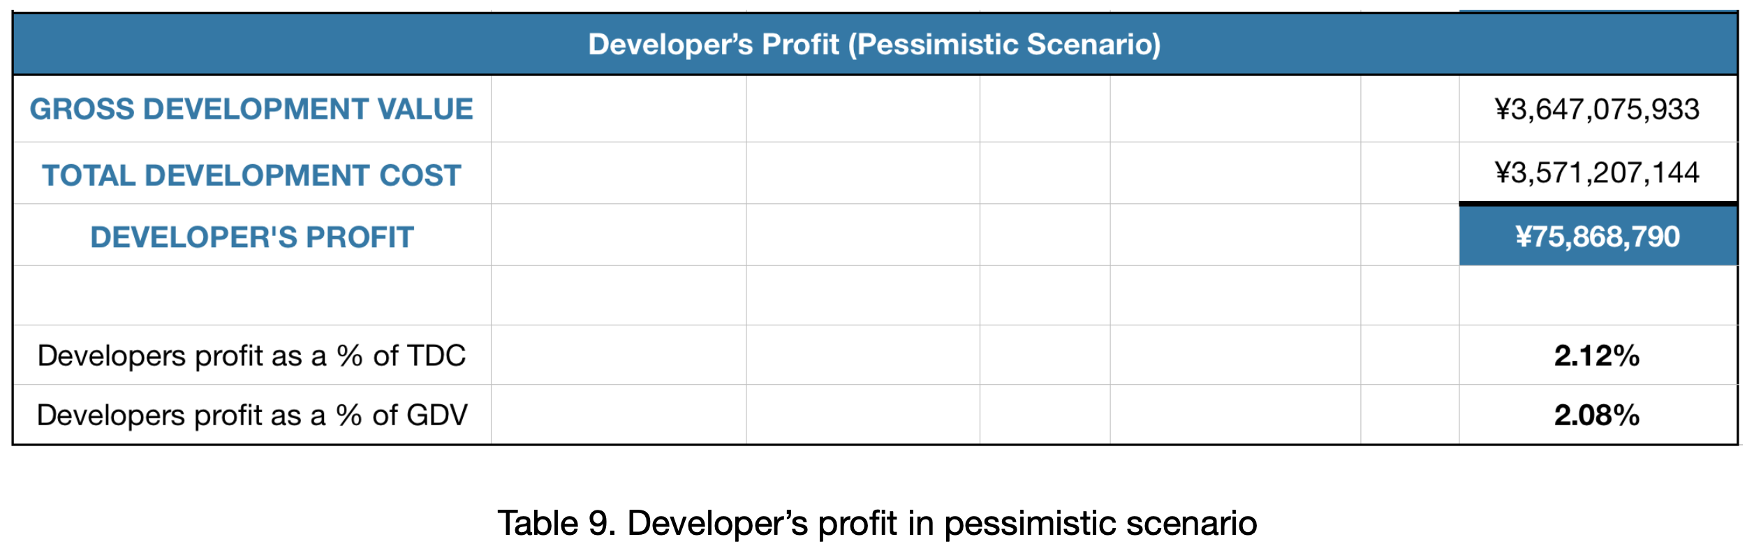The height and width of the screenshot is (560, 1754).
Task: Select blank cell immediately left of ¥3,571,207,144
Action: [1409, 173]
